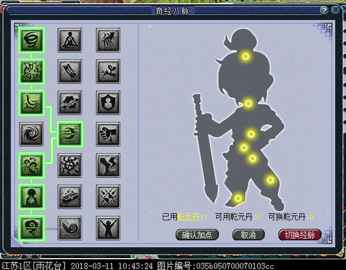The width and height of the screenshot is (346, 270).
Task: Select the glowing acupoint at the neck
Action: coord(248,103)
